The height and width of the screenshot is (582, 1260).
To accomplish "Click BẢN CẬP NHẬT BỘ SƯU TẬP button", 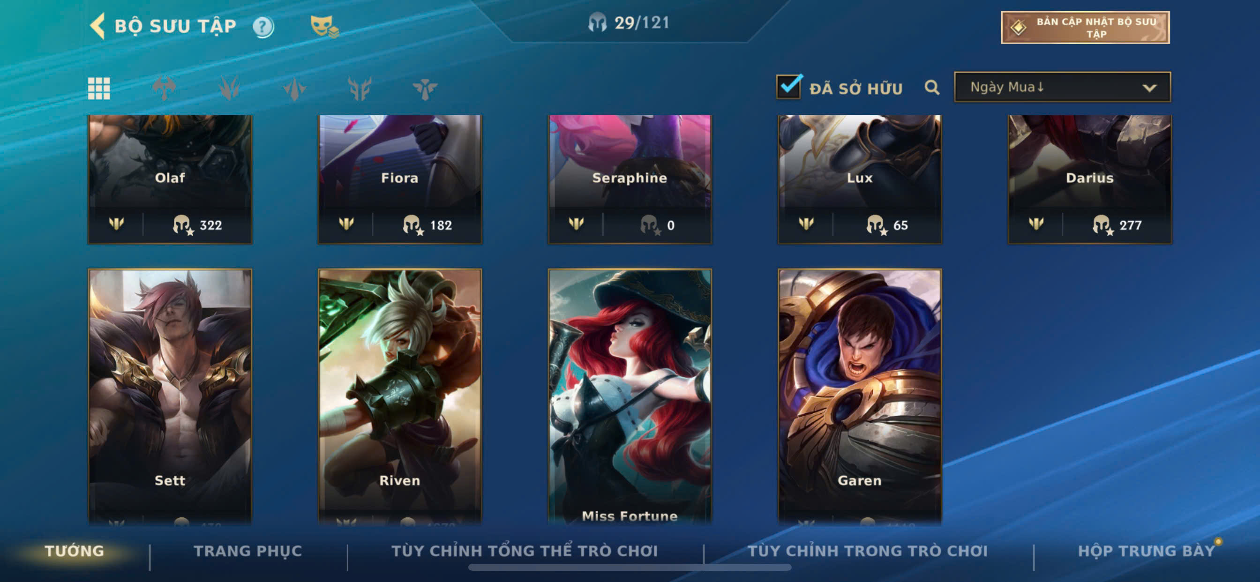I will click(x=1085, y=27).
